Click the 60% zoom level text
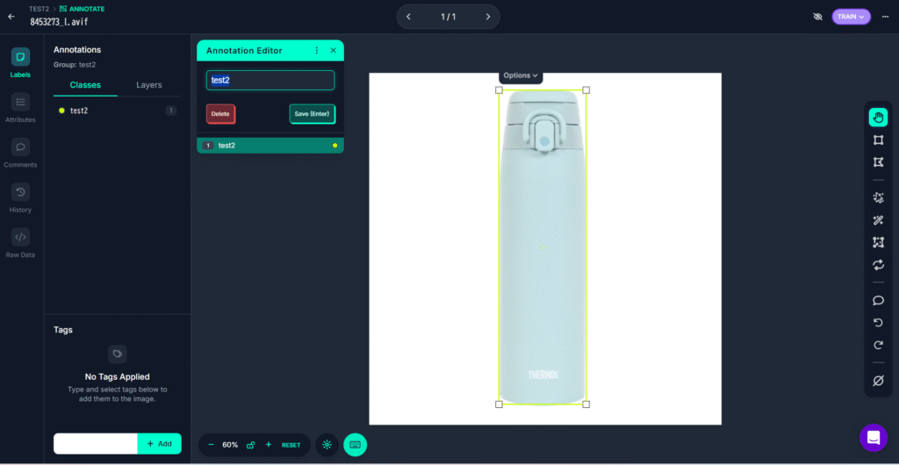Screen dimensions: 899x465 (231, 445)
